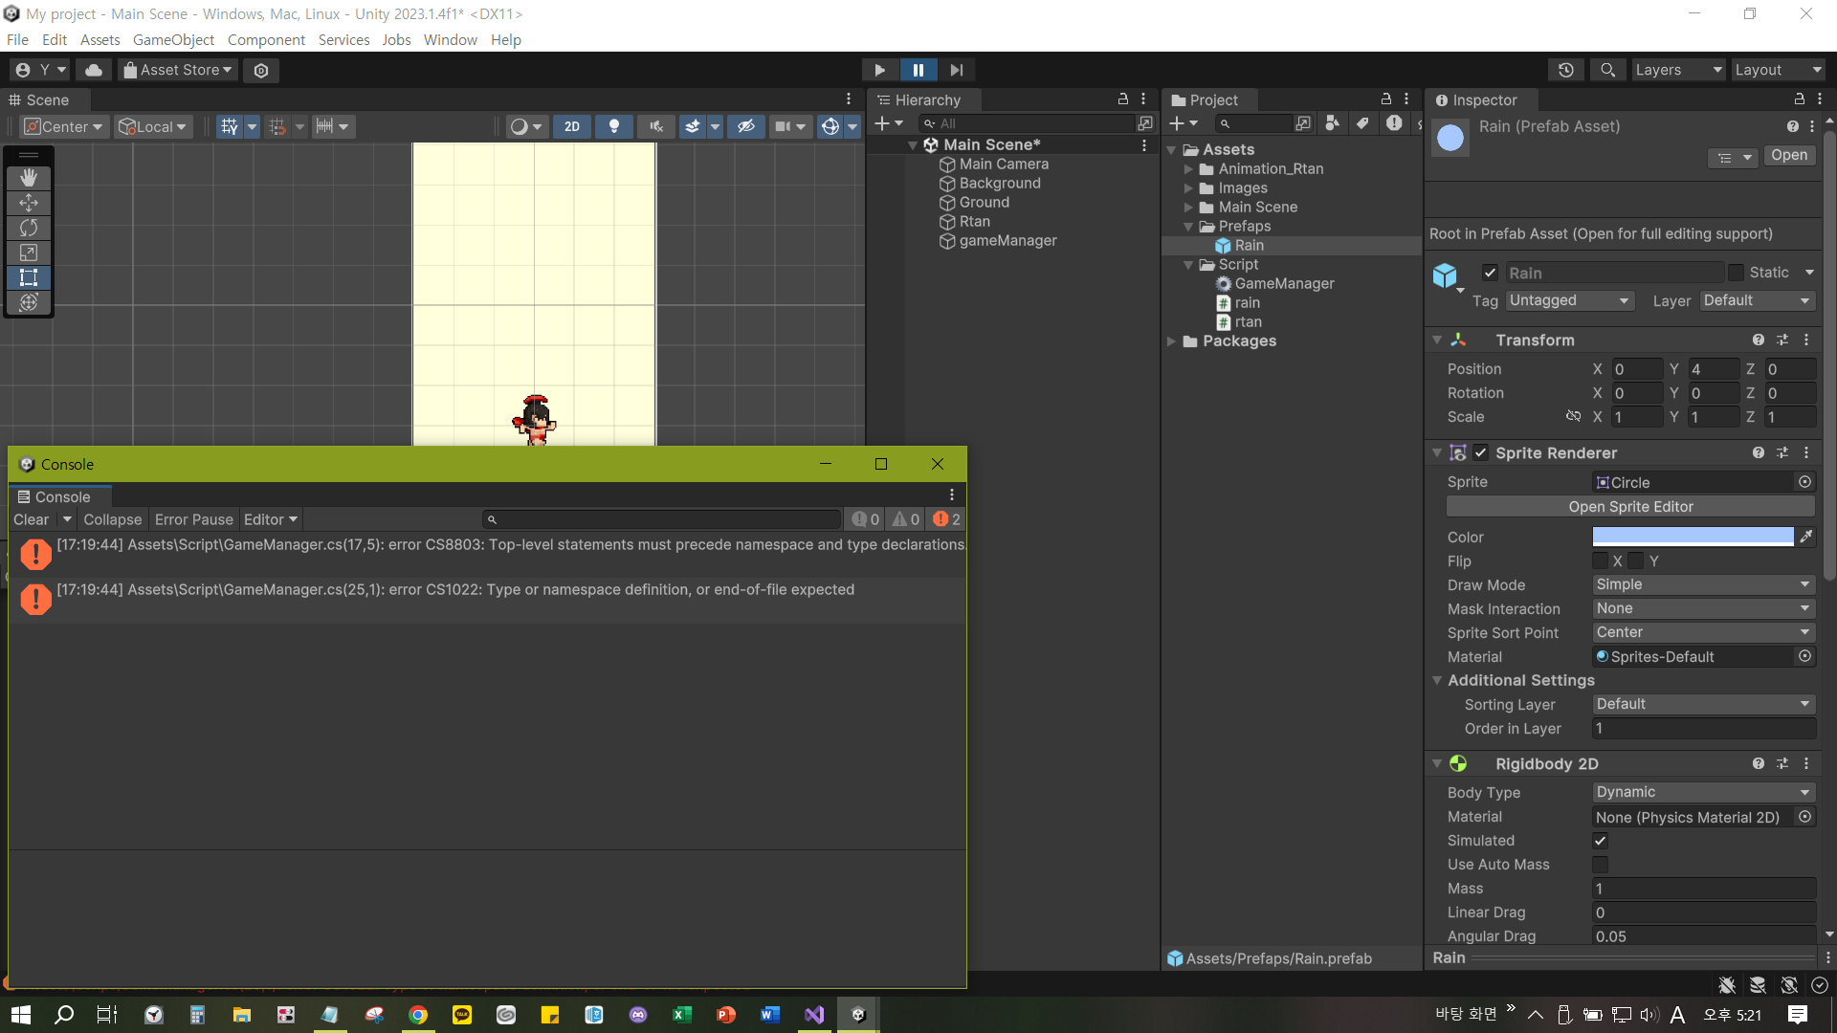Open the Assets menu
The image size is (1837, 1033).
pos(100,40)
